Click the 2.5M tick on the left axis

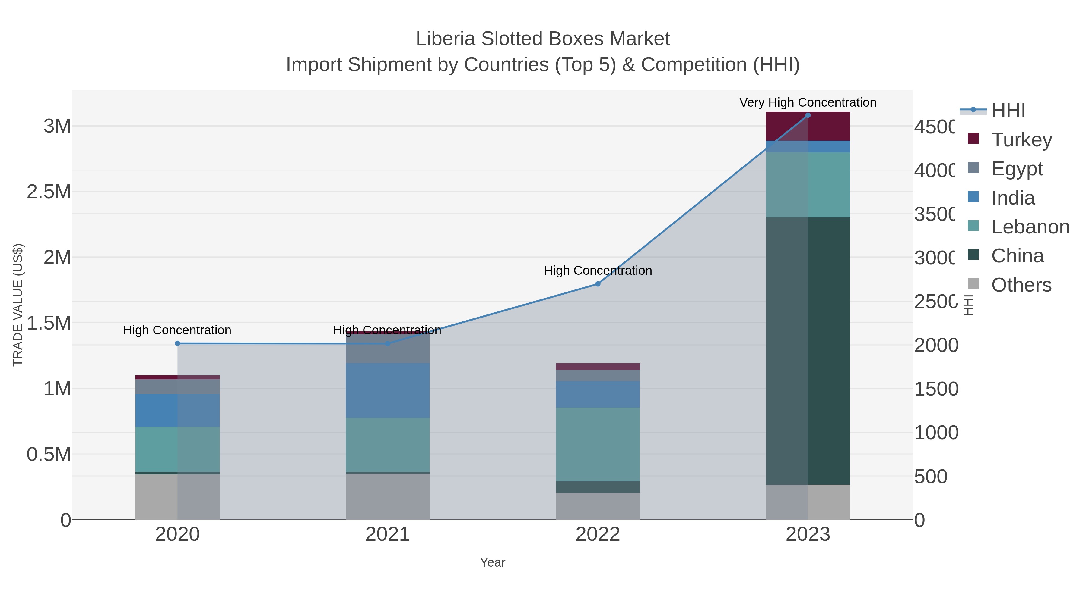[49, 192]
